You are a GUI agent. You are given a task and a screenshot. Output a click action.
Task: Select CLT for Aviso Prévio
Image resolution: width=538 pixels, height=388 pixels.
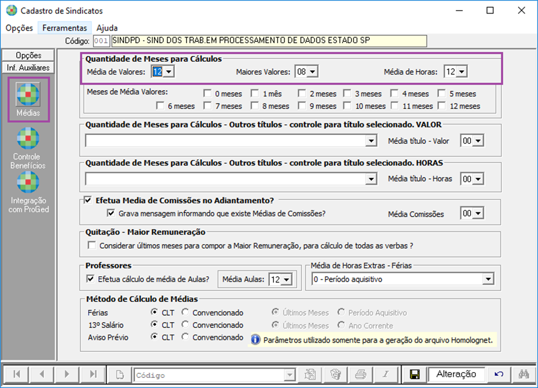tap(154, 337)
